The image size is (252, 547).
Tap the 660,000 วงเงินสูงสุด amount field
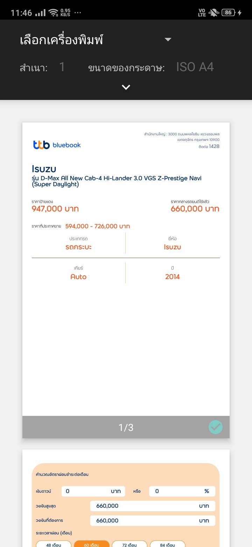pos(153,506)
